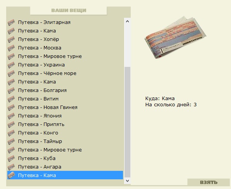Click the ВЗЯТЬ button
This screenshot has height=189, width=231.
tap(209, 182)
